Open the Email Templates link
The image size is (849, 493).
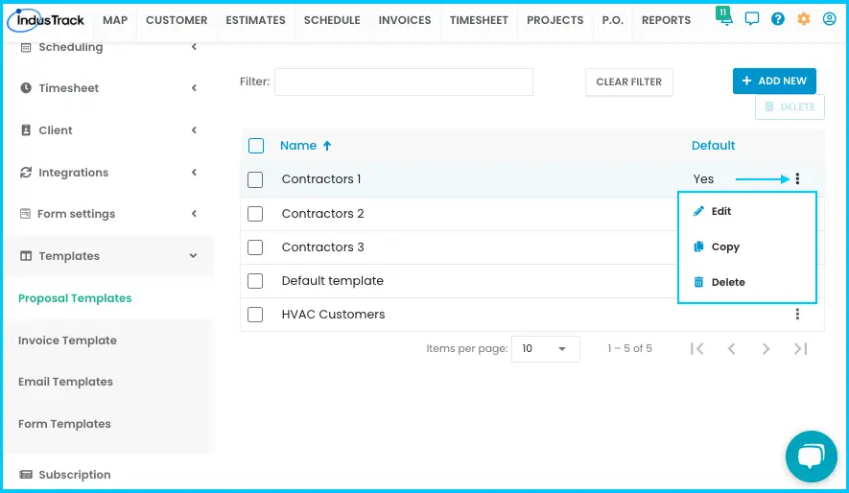[x=65, y=382]
